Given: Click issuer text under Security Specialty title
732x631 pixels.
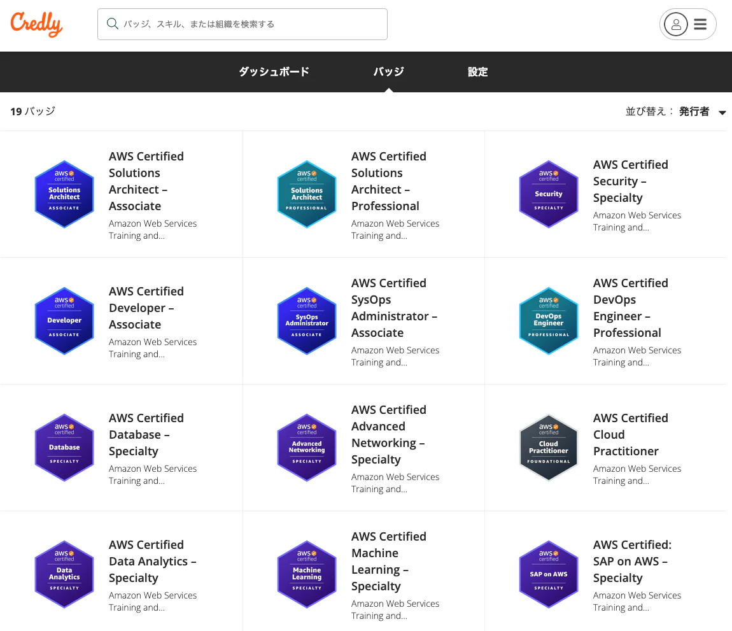Looking at the screenshot, I should tap(637, 222).
